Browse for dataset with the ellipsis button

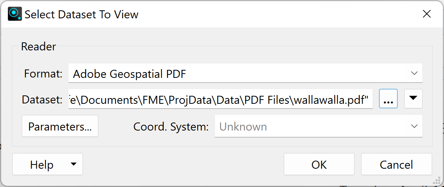pyautogui.click(x=388, y=98)
